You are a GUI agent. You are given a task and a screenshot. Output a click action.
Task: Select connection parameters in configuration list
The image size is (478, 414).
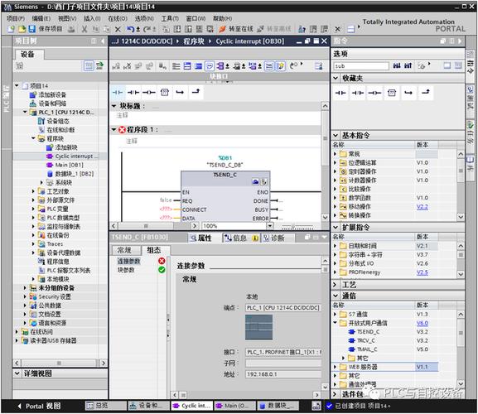click(x=129, y=261)
